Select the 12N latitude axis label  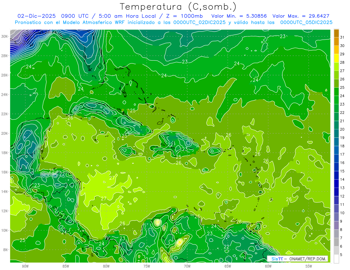coord(5,211)
